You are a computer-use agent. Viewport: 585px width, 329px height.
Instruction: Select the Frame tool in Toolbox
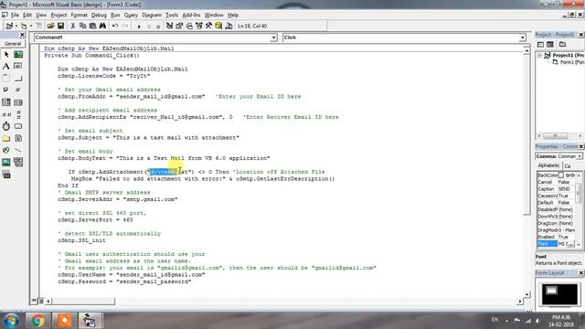tap(6, 79)
